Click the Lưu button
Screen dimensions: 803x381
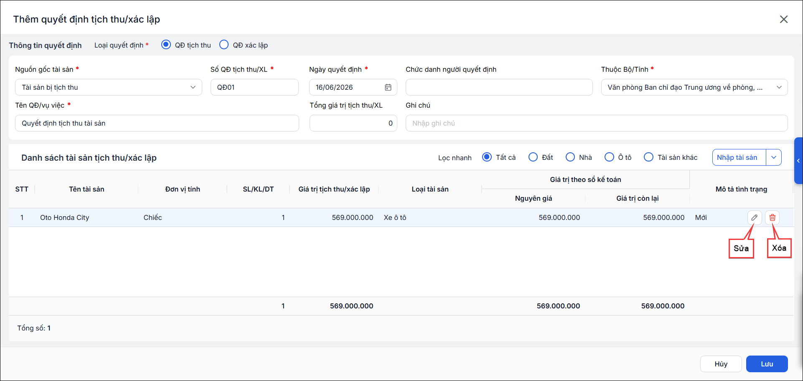[767, 364]
